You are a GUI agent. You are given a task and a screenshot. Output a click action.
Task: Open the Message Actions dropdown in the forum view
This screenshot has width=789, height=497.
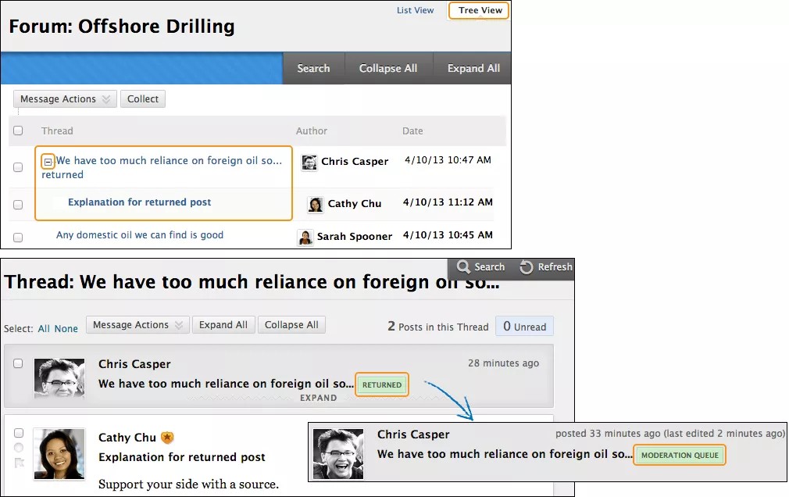click(65, 98)
